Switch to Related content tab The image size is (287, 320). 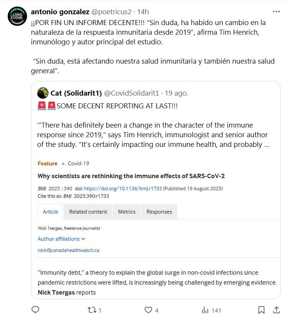coord(88,212)
